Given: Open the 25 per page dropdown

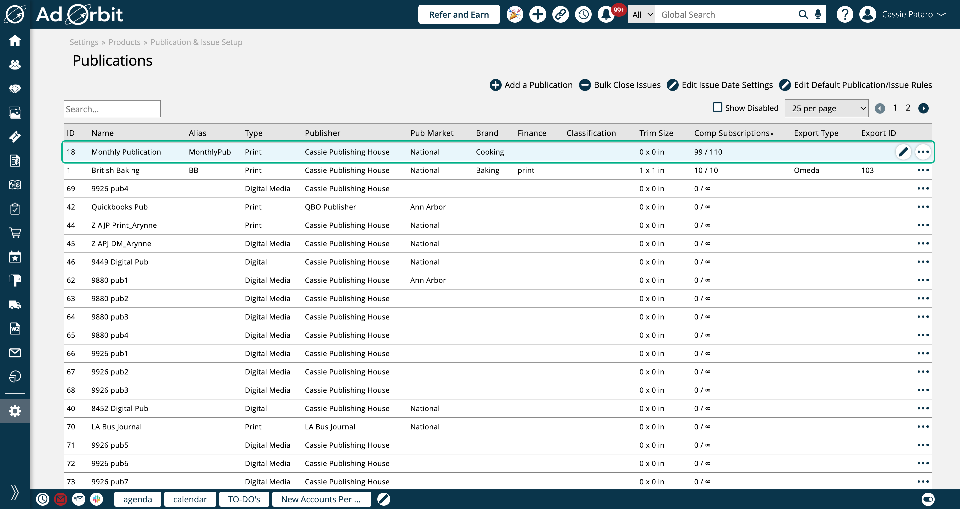Looking at the screenshot, I should click(x=826, y=108).
